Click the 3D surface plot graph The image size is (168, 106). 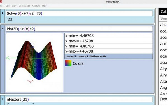click(34, 63)
